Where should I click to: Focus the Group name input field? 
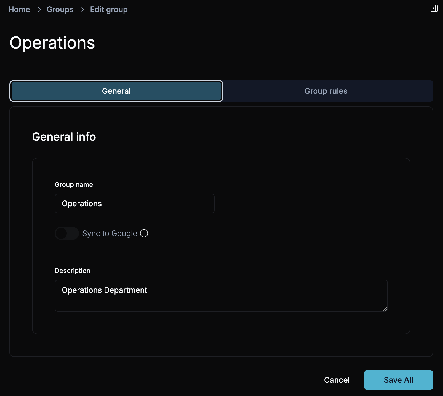point(134,204)
